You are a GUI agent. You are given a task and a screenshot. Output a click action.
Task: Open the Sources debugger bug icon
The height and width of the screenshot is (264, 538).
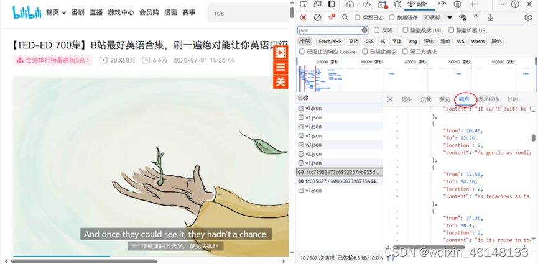(x=397, y=4)
